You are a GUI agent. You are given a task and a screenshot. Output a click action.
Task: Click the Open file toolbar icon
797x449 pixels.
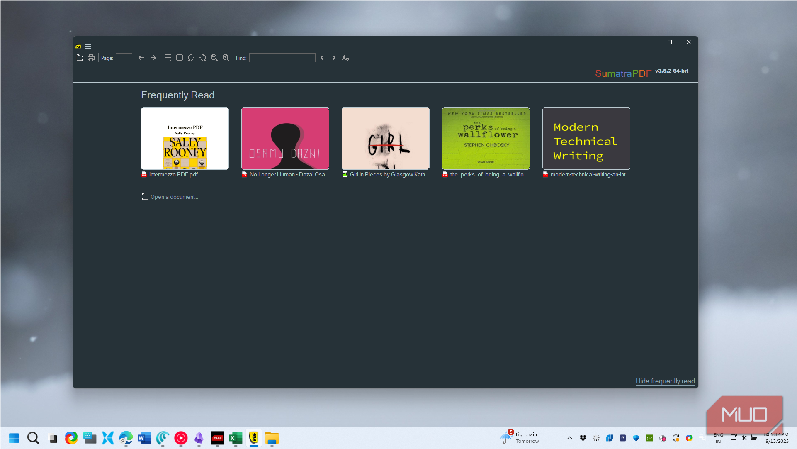(x=80, y=58)
